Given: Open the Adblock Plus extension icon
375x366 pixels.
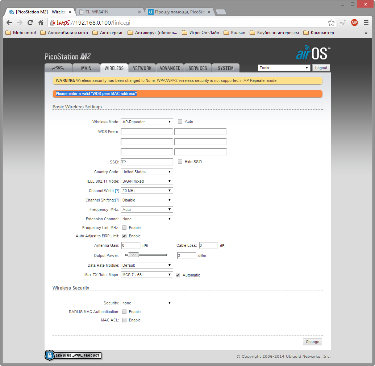Looking at the screenshot, I should coord(354,23).
